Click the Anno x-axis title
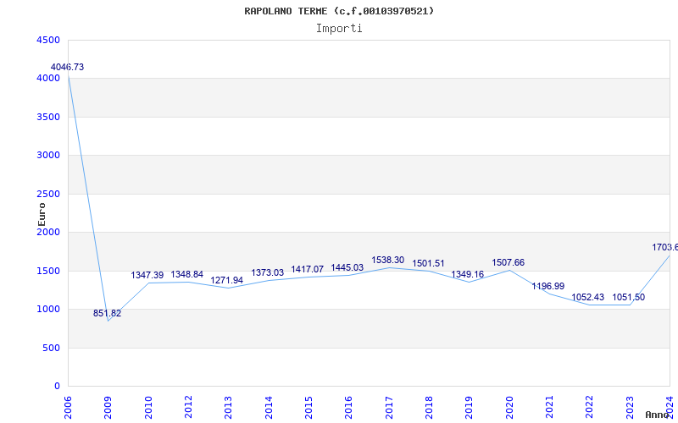678x423 pixels. (x=658, y=415)
